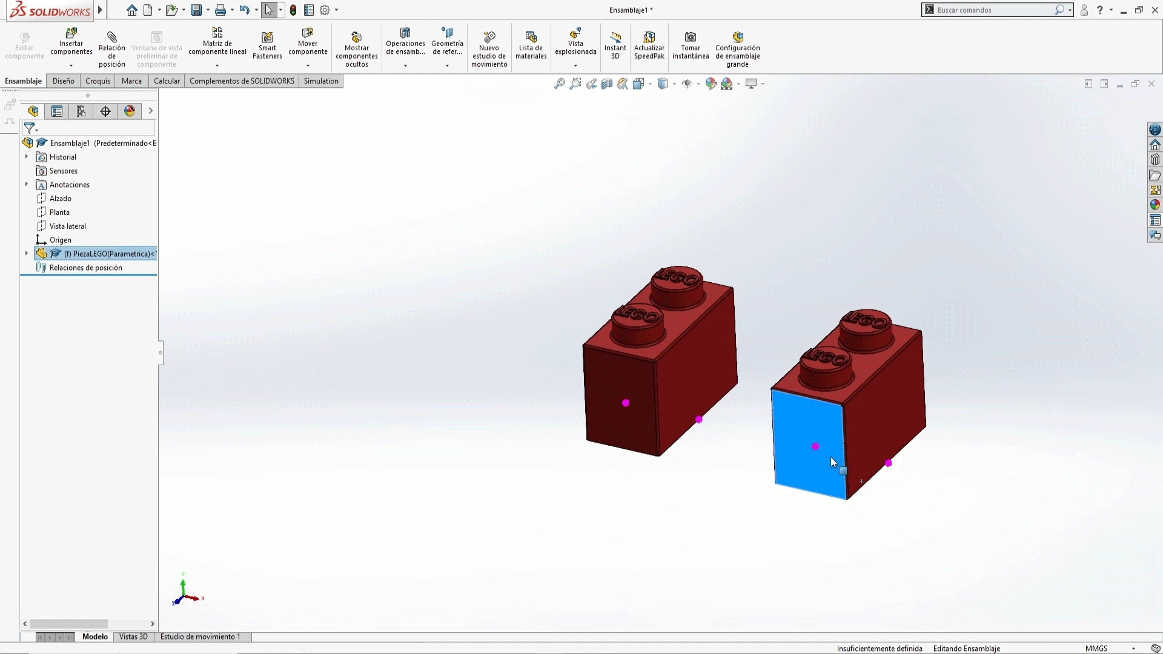Expand Matriz de componente lineal dropdown

[x=217, y=65]
